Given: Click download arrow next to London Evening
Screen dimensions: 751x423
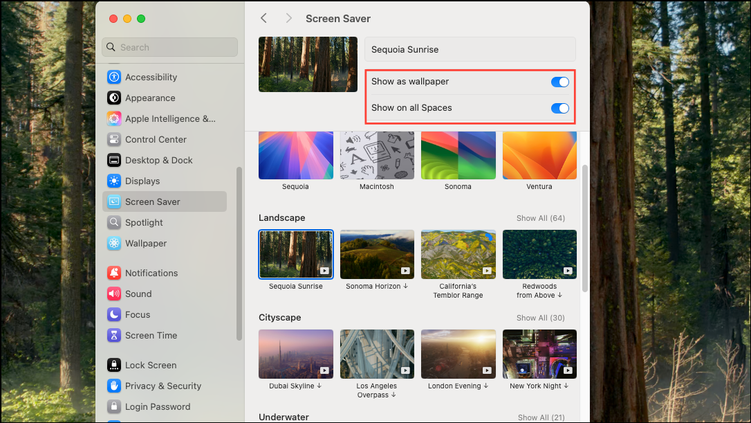Looking at the screenshot, I should click(485, 386).
